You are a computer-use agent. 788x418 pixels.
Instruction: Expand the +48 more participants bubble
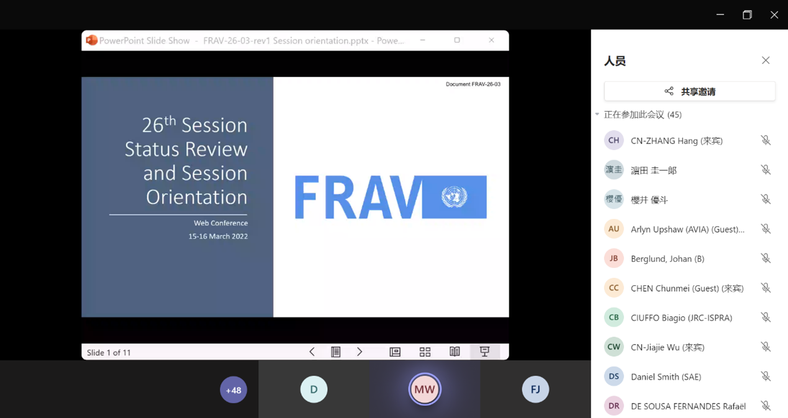point(233,390)
